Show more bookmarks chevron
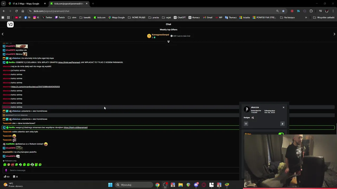Viewport: 337px width, 189px height. 306,18
